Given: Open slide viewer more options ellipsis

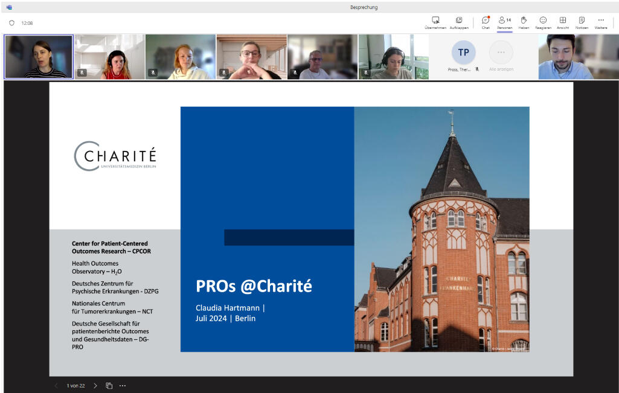Looking at the screenshot, I should click(x=123, y=386).
